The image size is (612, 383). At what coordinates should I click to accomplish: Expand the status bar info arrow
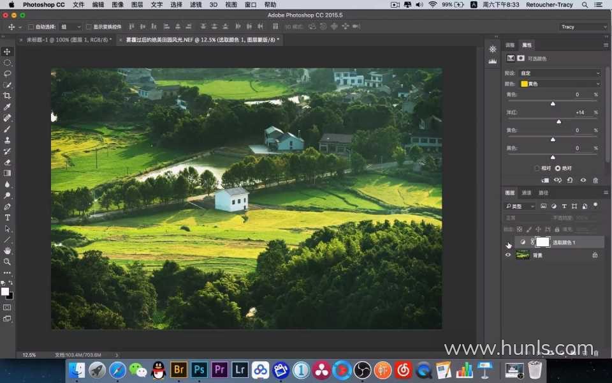[x=116, y=355]
